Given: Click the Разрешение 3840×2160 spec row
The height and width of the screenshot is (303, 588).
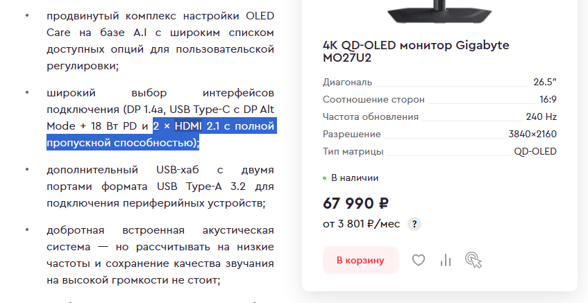Looking at the screenshot, I should coord(439,134).
